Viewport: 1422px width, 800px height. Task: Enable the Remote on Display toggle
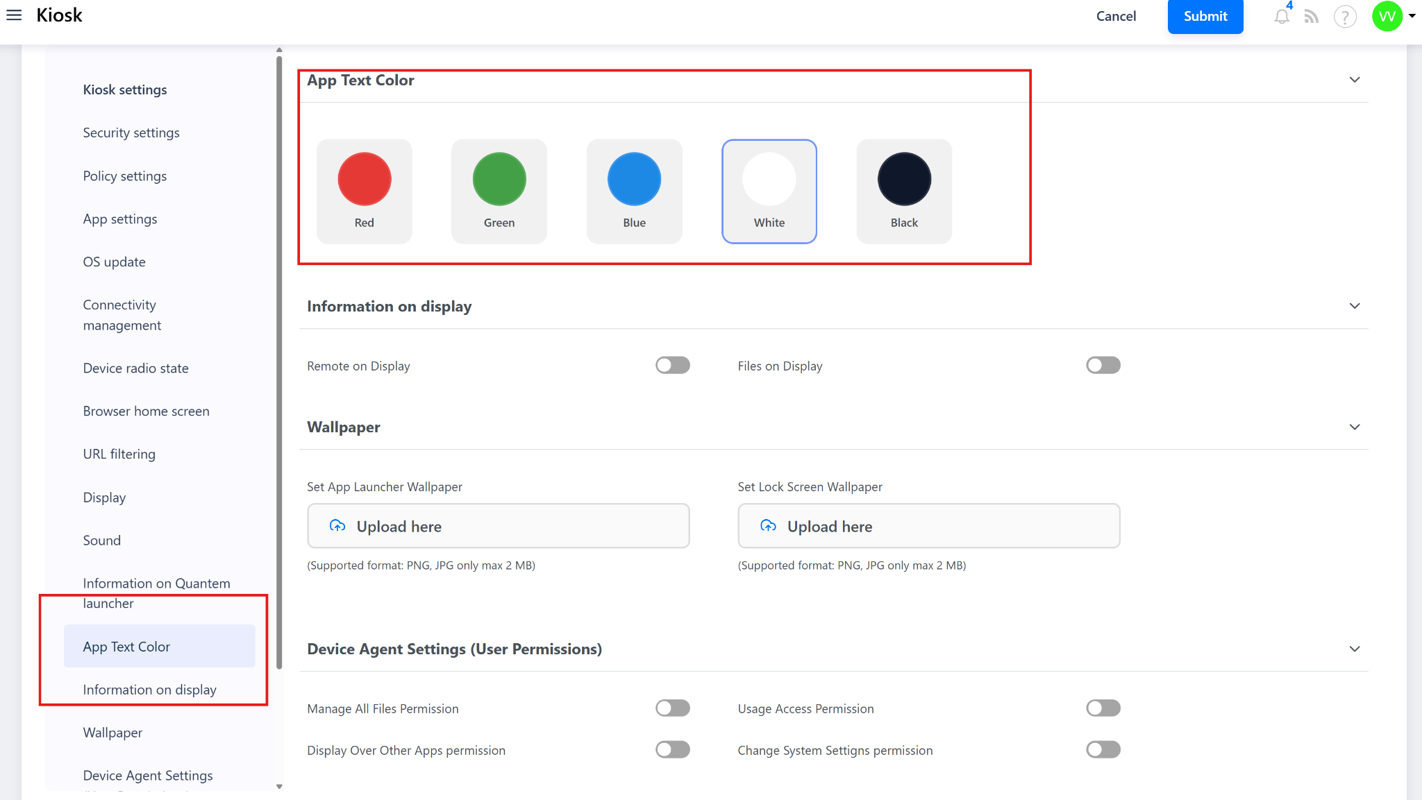[x=672, y=366]
